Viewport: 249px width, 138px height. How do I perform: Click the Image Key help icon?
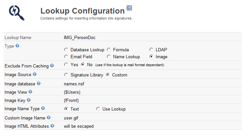click(29, 100)
